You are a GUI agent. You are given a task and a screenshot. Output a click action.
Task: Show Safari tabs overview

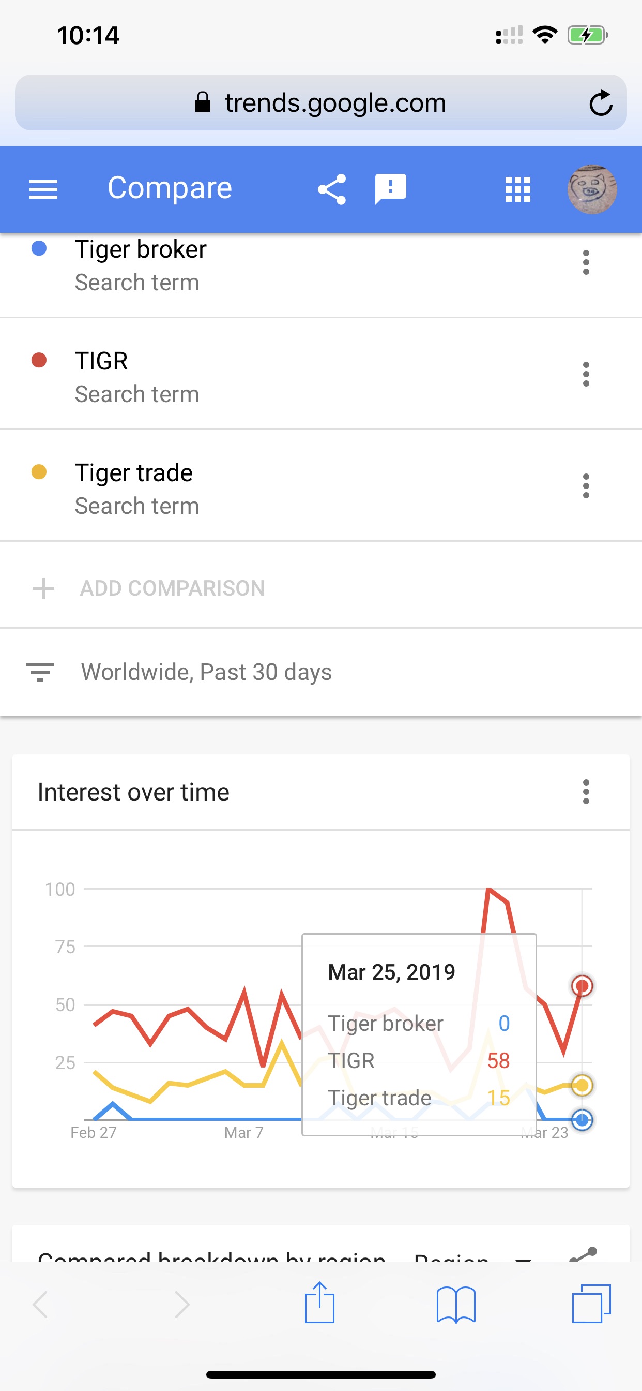tap(591, 1304)
